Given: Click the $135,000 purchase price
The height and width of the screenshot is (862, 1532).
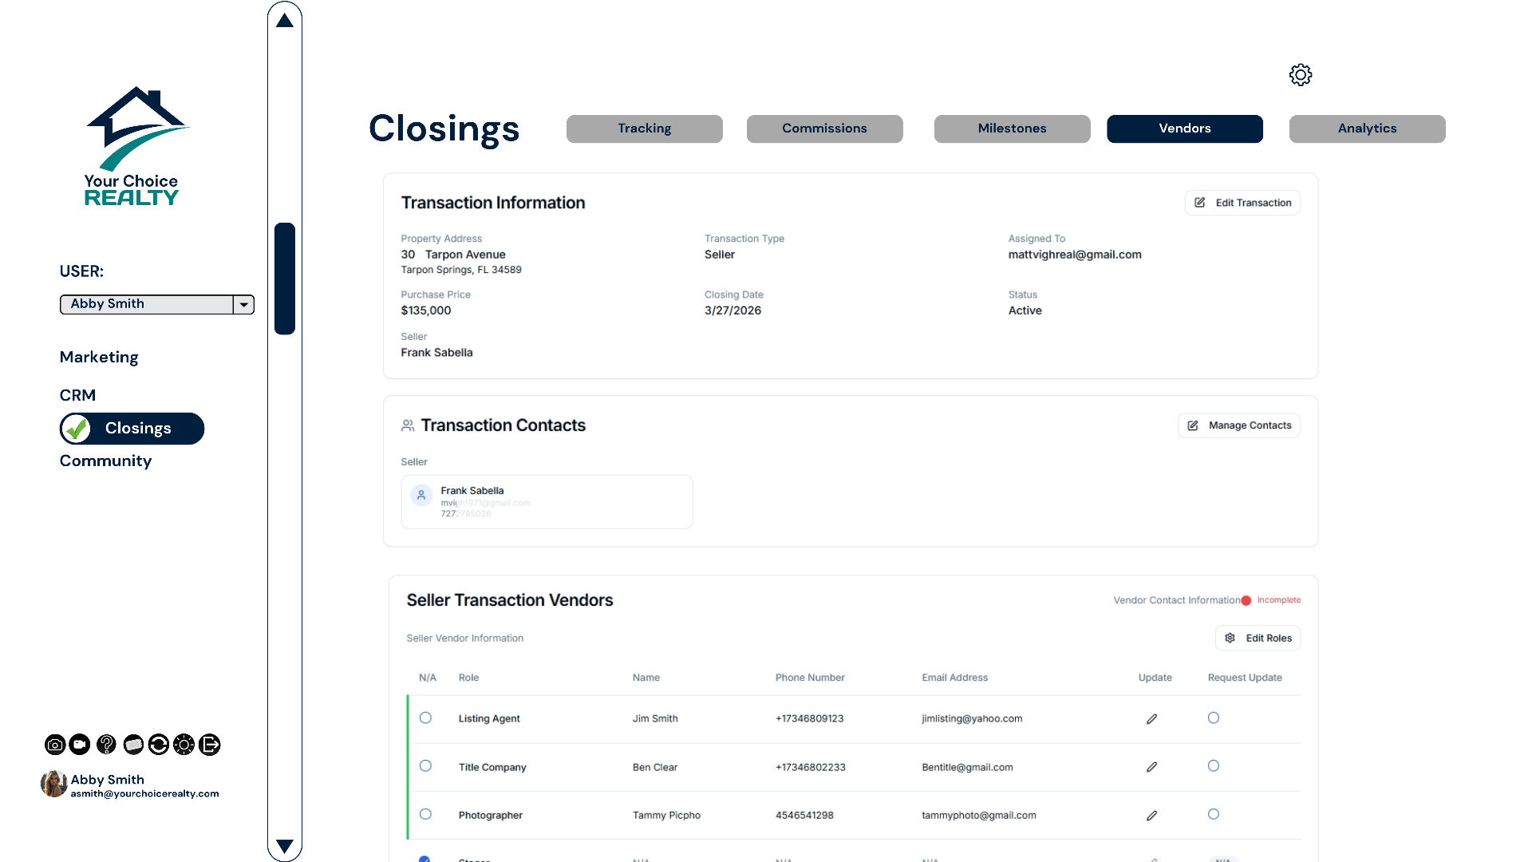Looking at the screenshot, I should click(426, 310).
